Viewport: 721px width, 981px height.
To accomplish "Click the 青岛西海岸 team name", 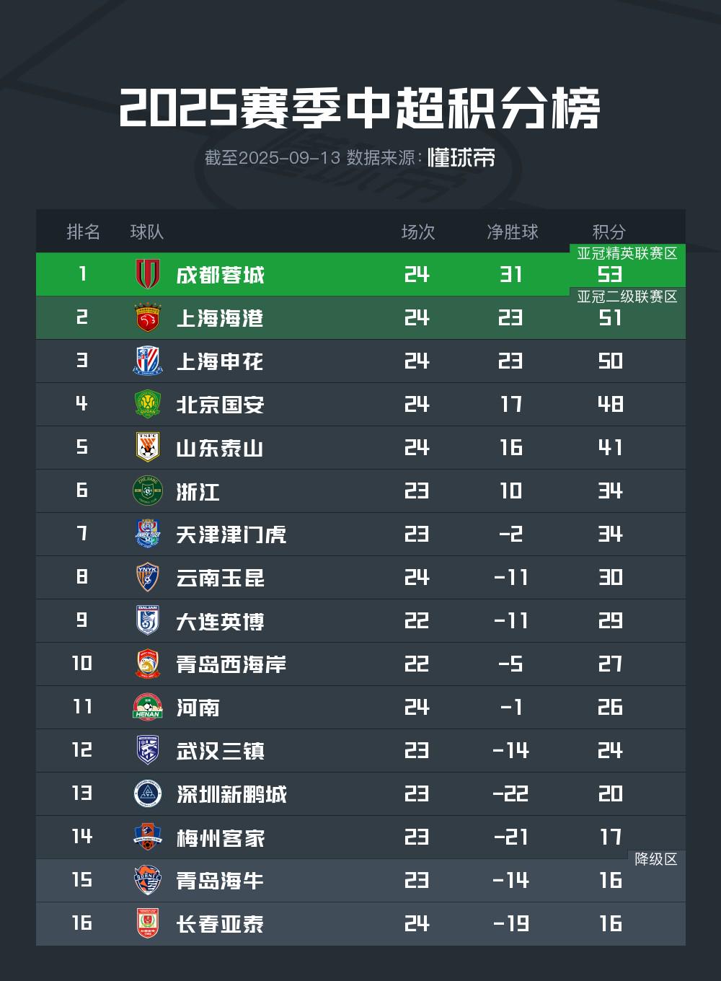I will click(x=231, y=664).
